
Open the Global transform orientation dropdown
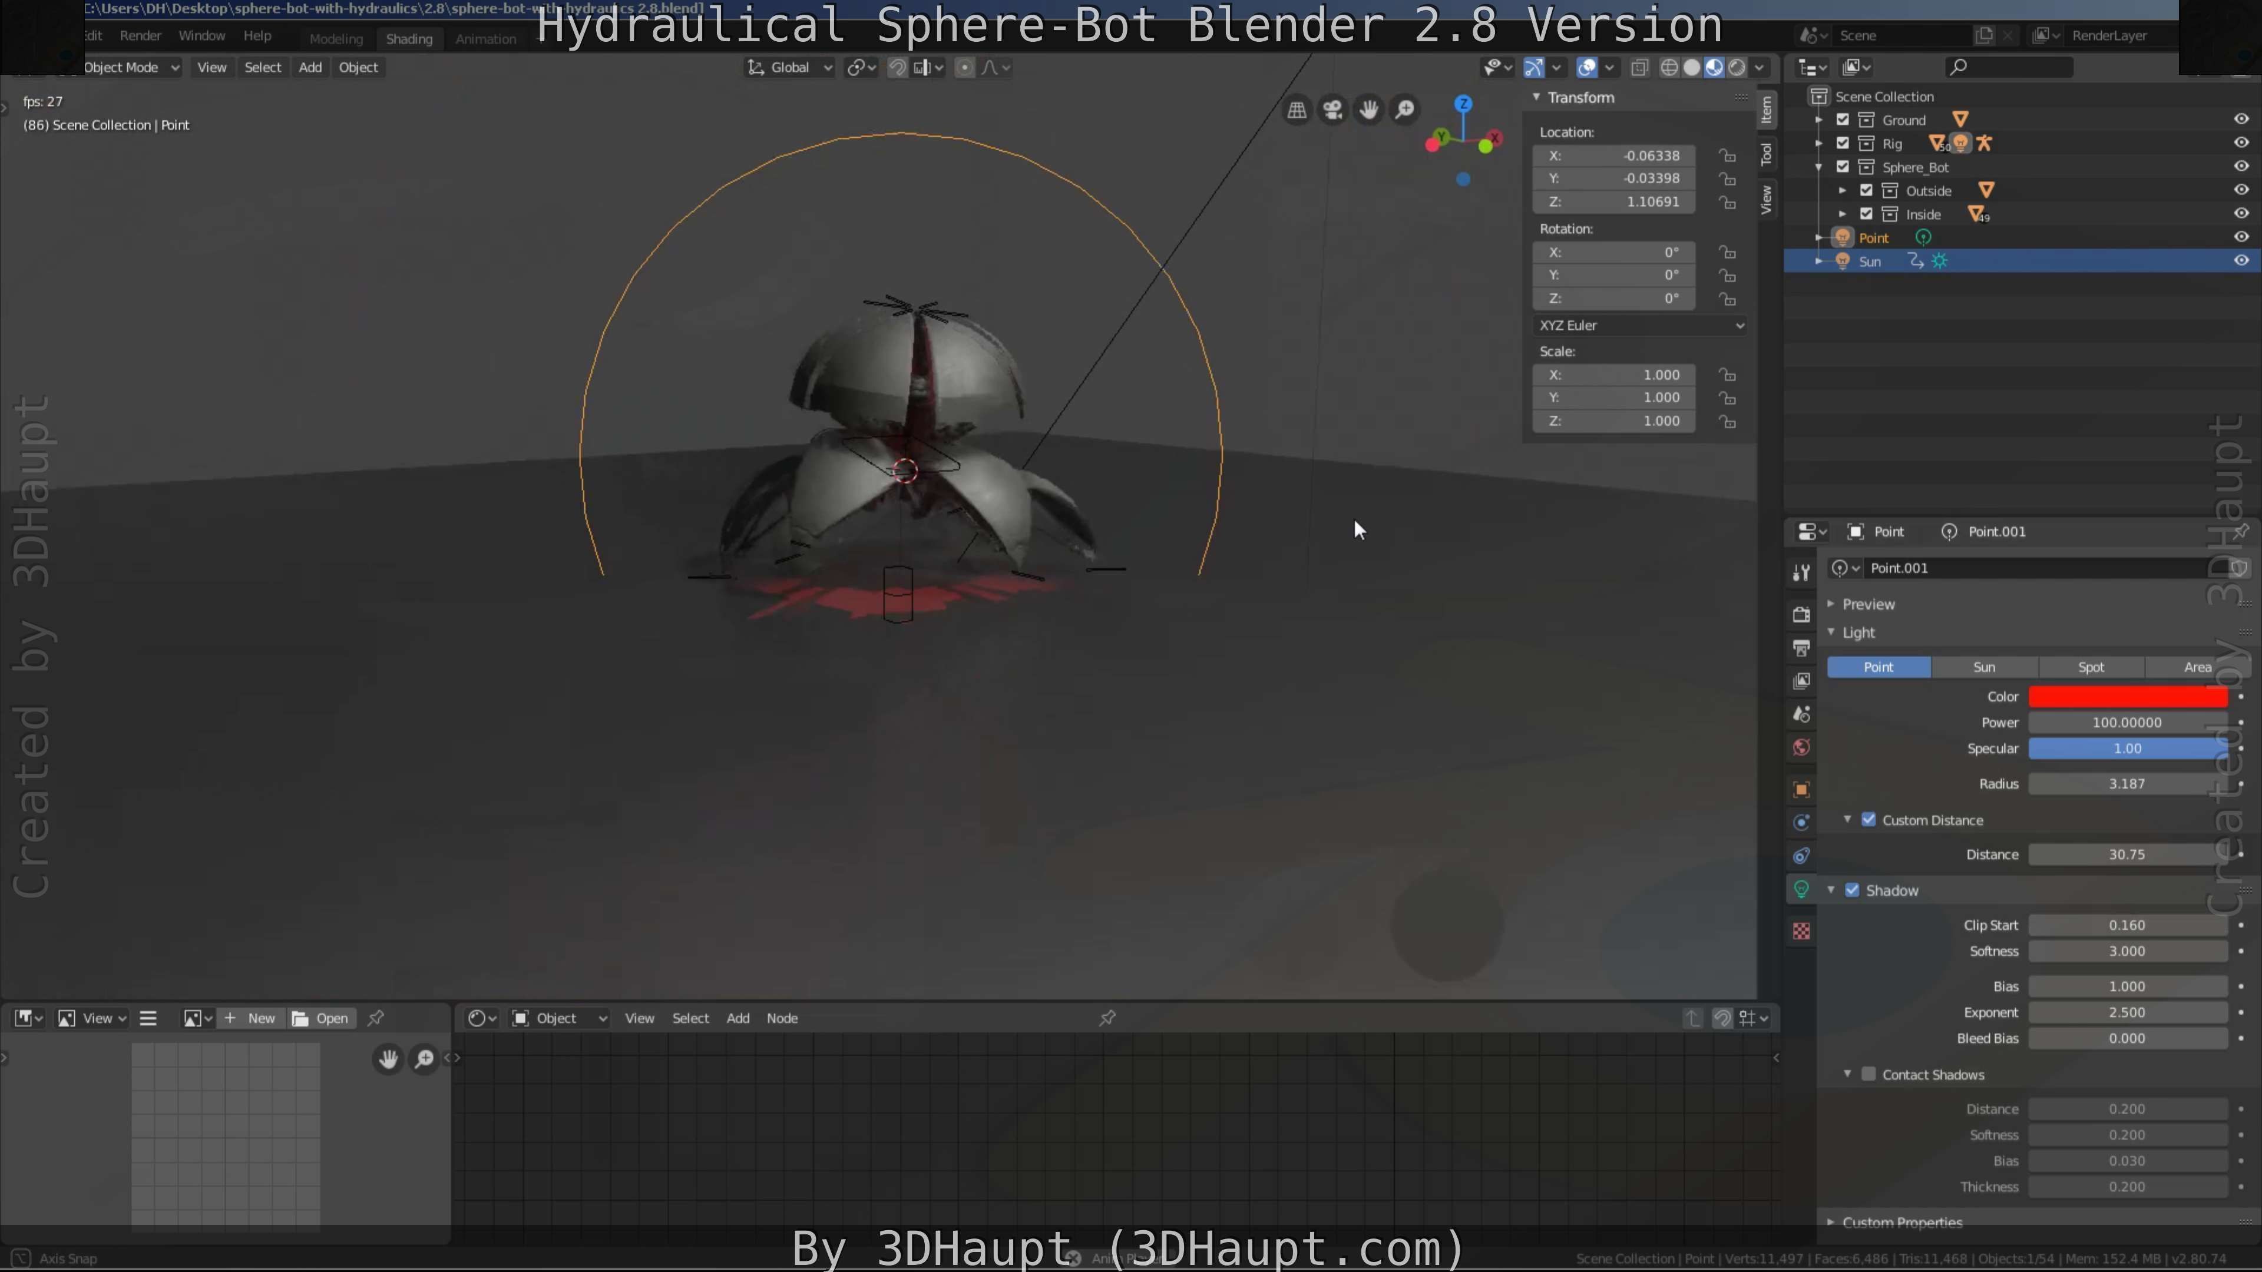789,68
